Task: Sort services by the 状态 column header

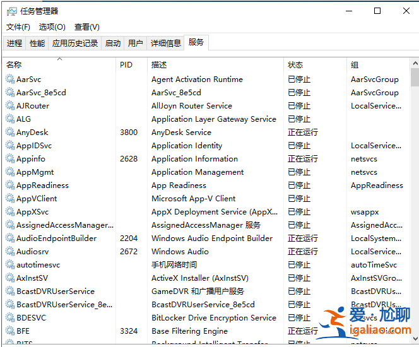Action: pos(315,64)
